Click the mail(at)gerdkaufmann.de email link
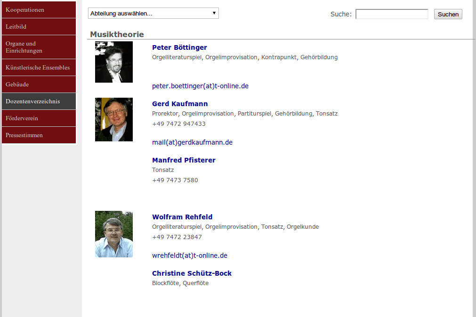The image size is (476, 317). click(192, 142)
